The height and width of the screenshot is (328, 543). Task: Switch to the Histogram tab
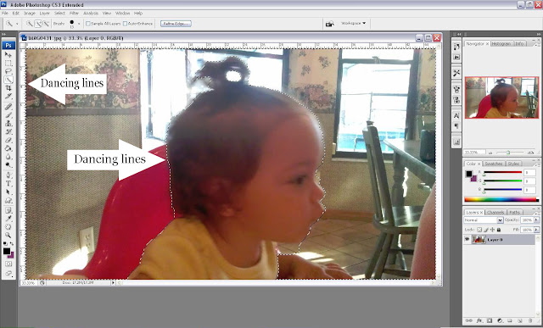[501, 43]
